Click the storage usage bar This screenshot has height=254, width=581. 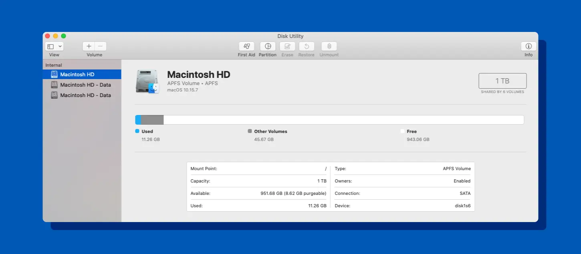tap(329, 119)
